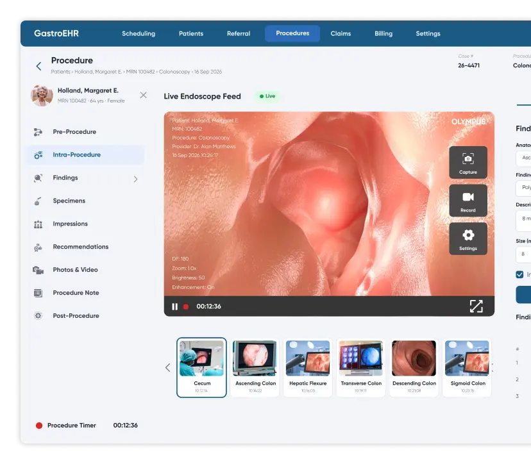Viewport: 531px width, 464px height.
Task: Open the Billing tab
Action: point(383,33)
